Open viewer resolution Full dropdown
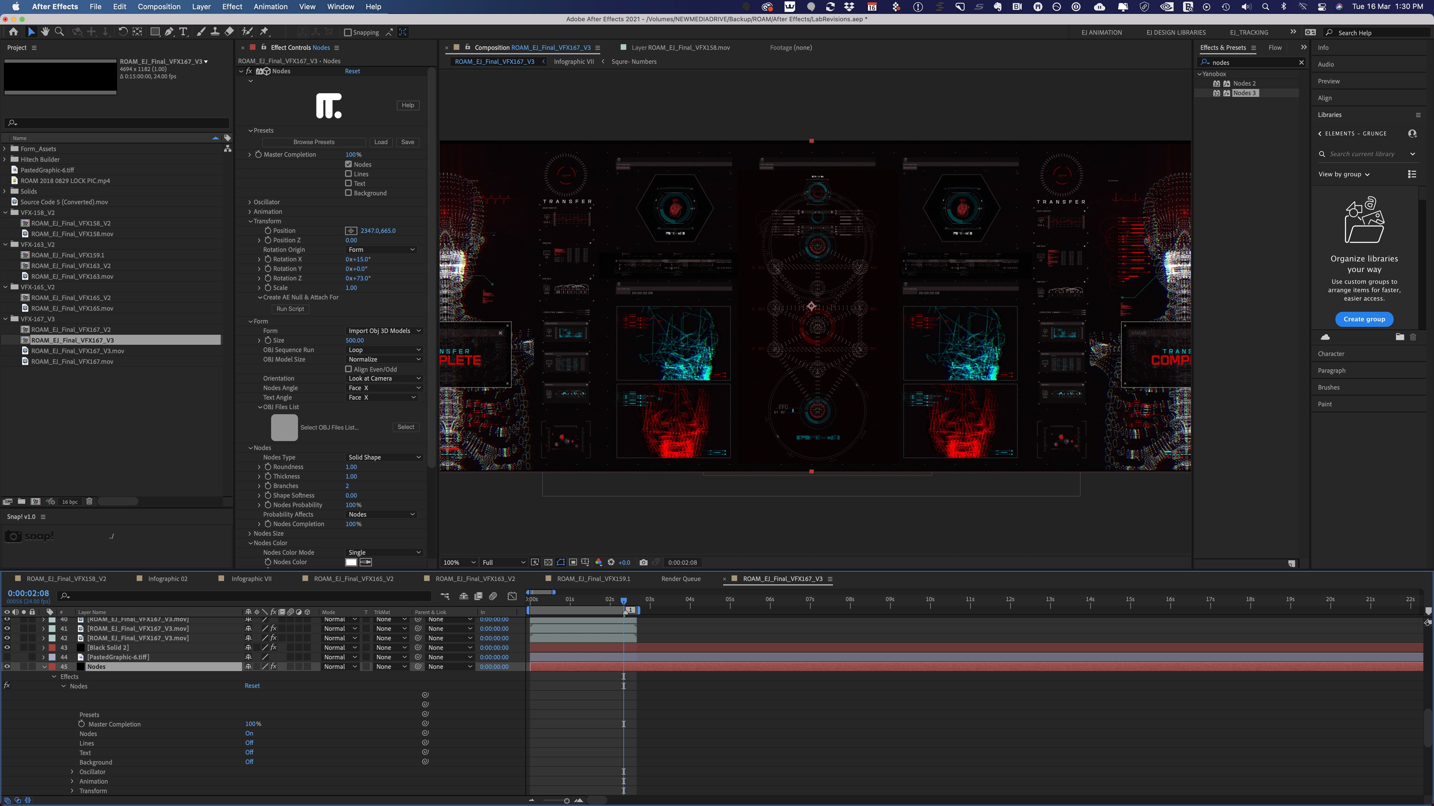1434x806 pixels. point(504,562)
